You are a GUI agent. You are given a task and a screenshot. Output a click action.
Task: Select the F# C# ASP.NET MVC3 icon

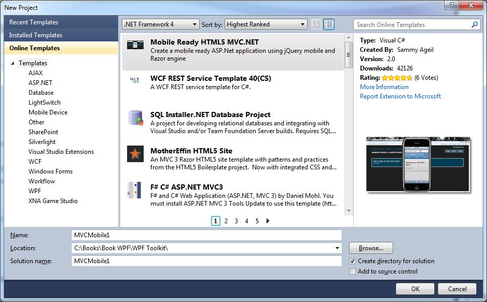pyautogui.click(x=134, y=191)
